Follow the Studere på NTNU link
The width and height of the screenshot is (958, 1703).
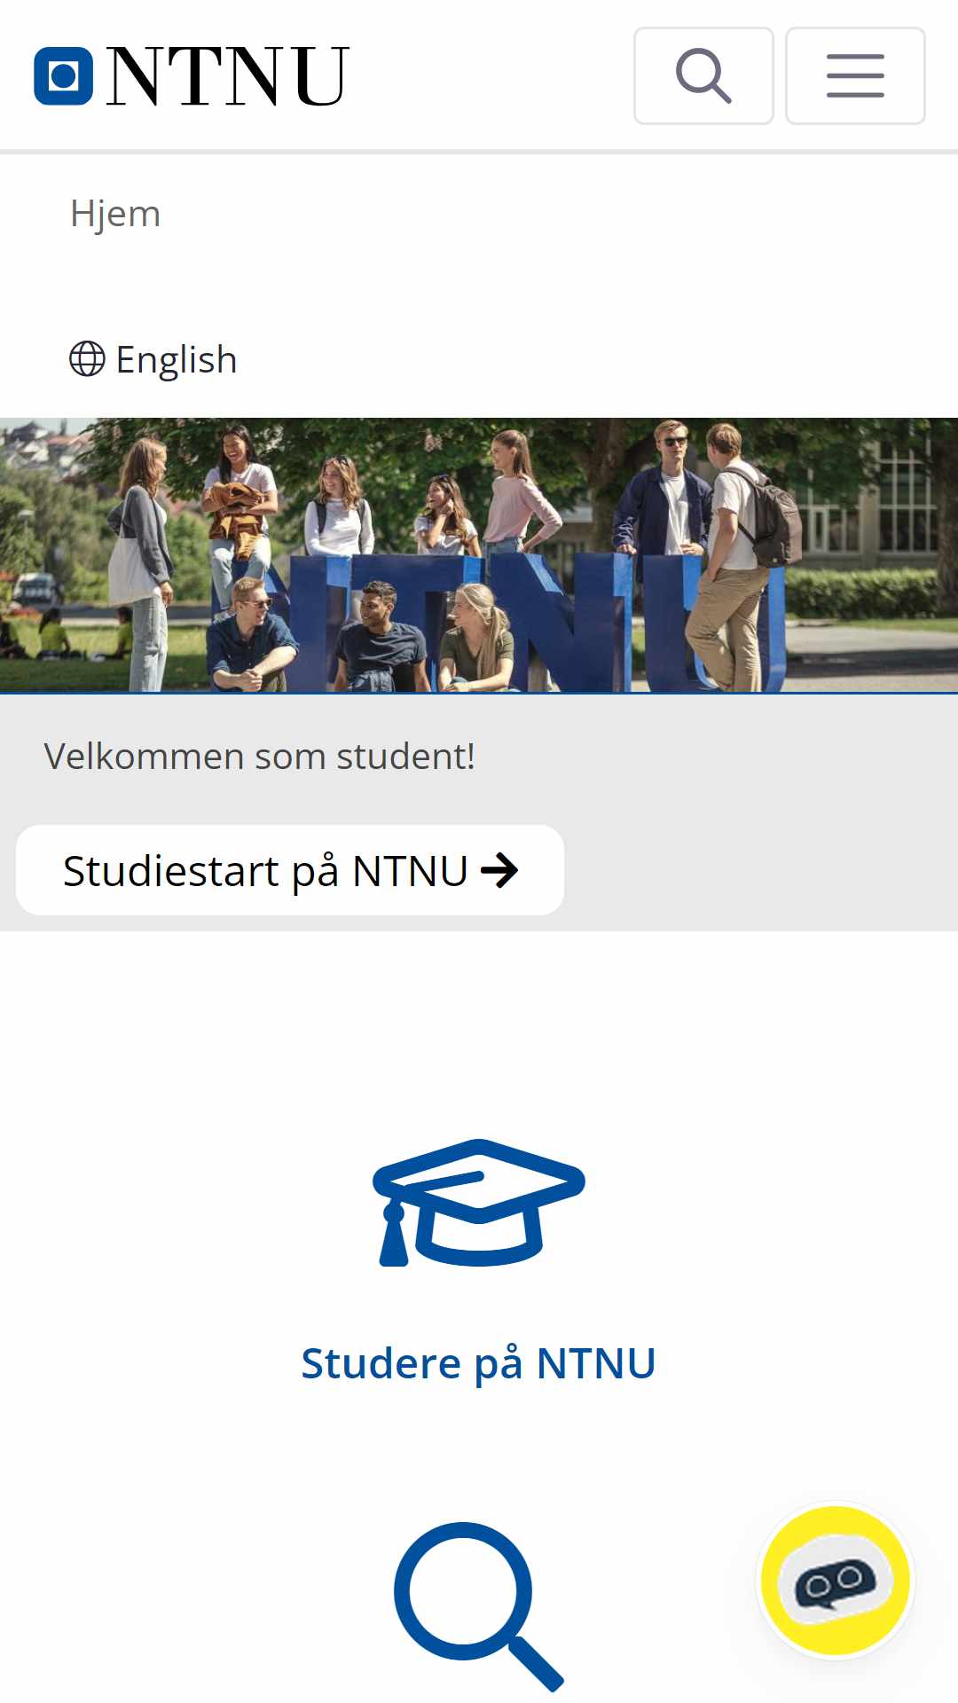click(479, 1363)
